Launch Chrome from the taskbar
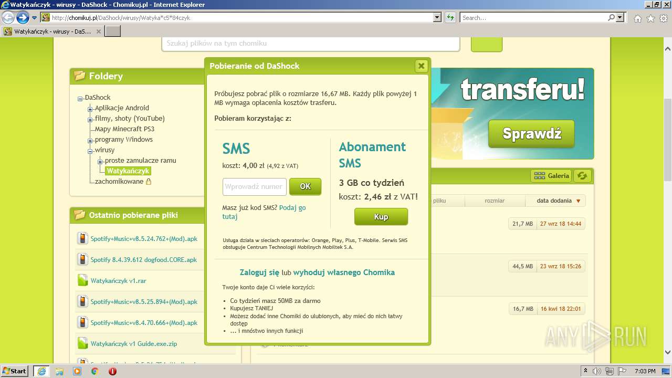 click(94, 371)
